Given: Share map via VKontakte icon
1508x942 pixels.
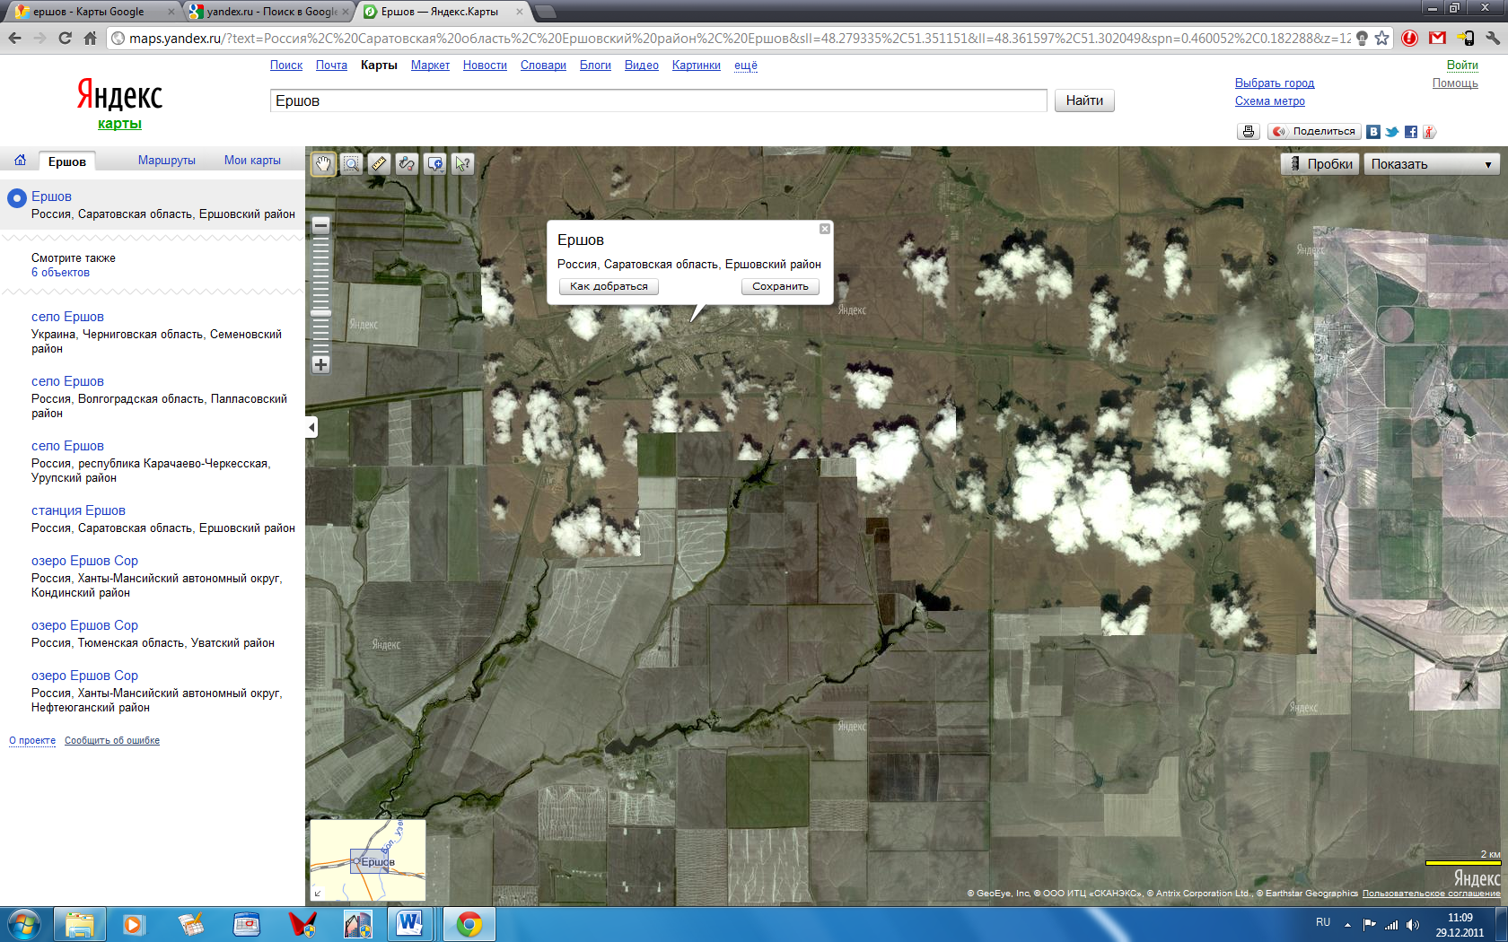Looking at the screenshot, I should (1373, 132).
